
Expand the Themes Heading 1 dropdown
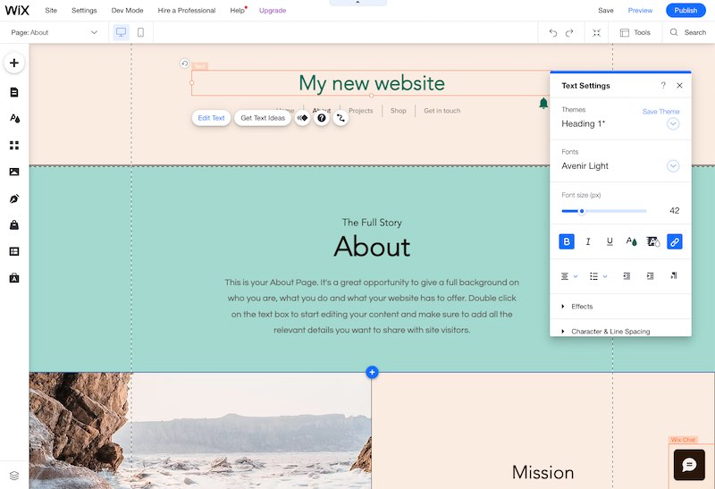(673, 123)
